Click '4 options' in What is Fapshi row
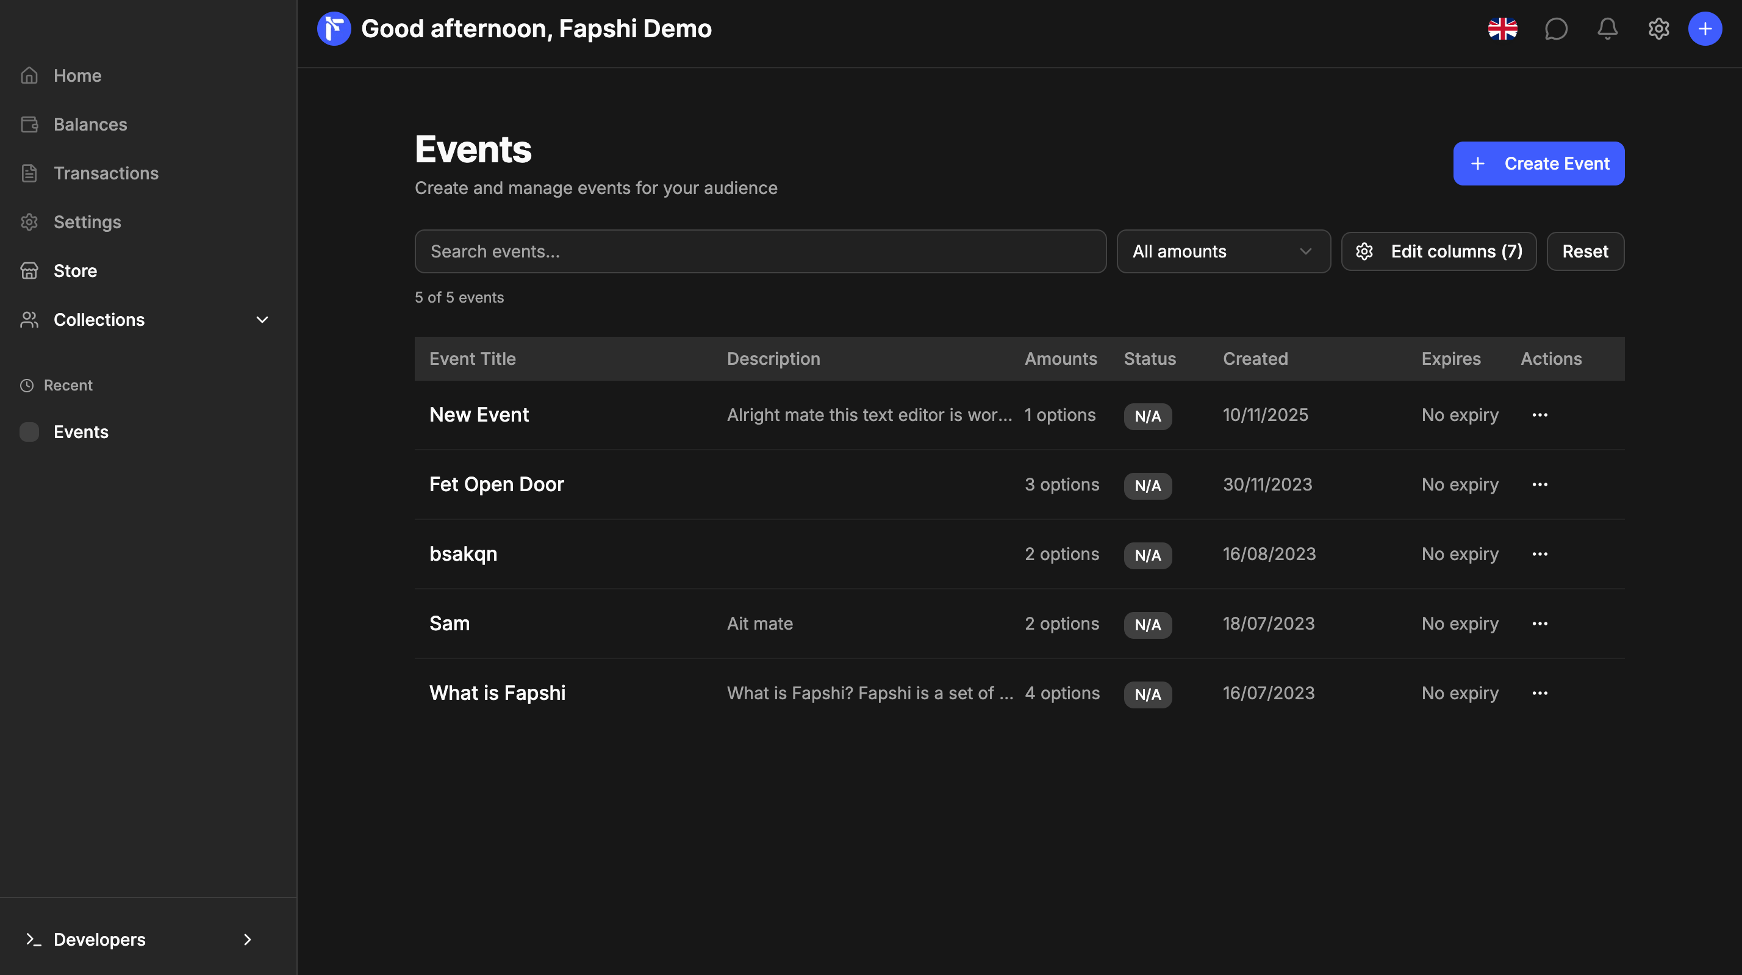The width and height of the screenshot is (1742, 975). coord(1062,693)
